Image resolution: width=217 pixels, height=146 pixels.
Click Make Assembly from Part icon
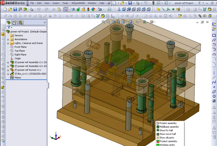point(25,9)
